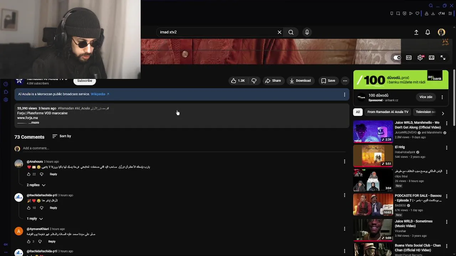Click browser sidebar extensions puzzle icon
456x256 pixels.
click(x=6, y=92)
